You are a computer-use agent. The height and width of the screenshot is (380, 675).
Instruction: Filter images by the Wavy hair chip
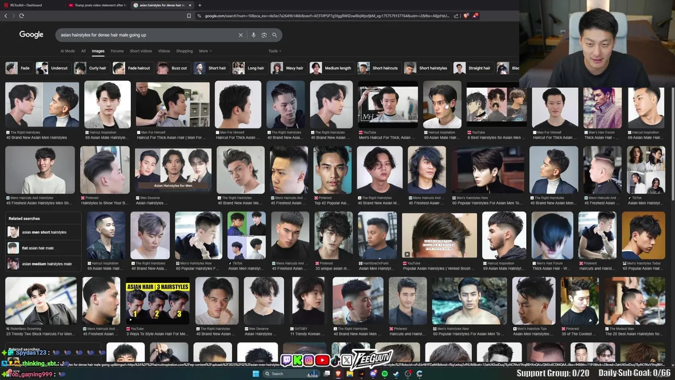coord(288,68)
